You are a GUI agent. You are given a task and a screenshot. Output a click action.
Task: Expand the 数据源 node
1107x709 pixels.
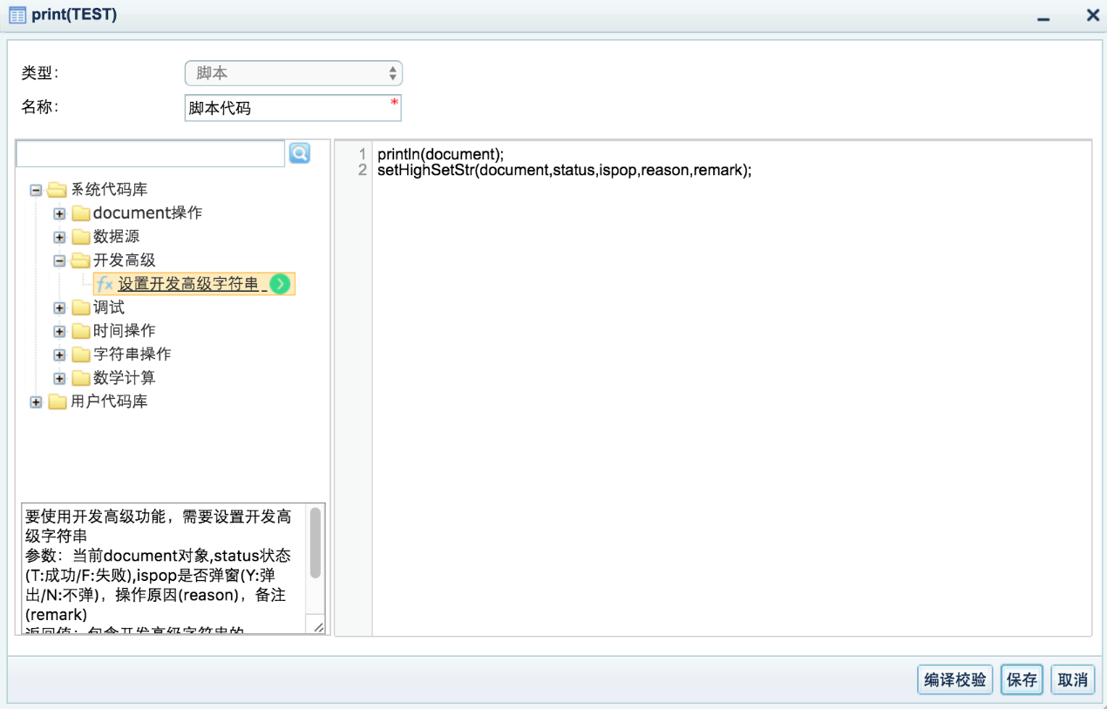click(x=59, y=237)
